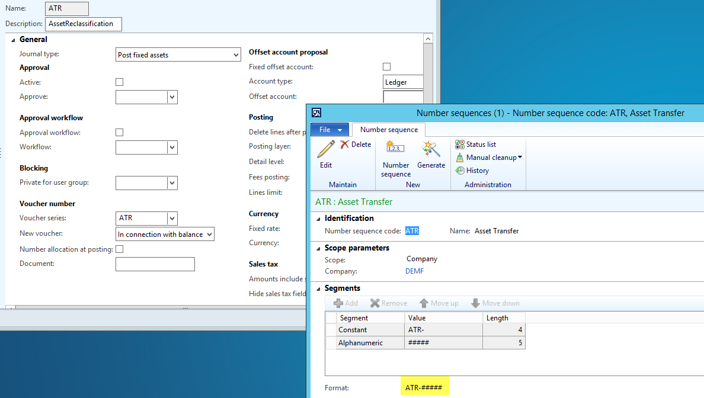Expand the Voucher series dropdown
The image size is (704, 398).
click(x=172, y=218)
